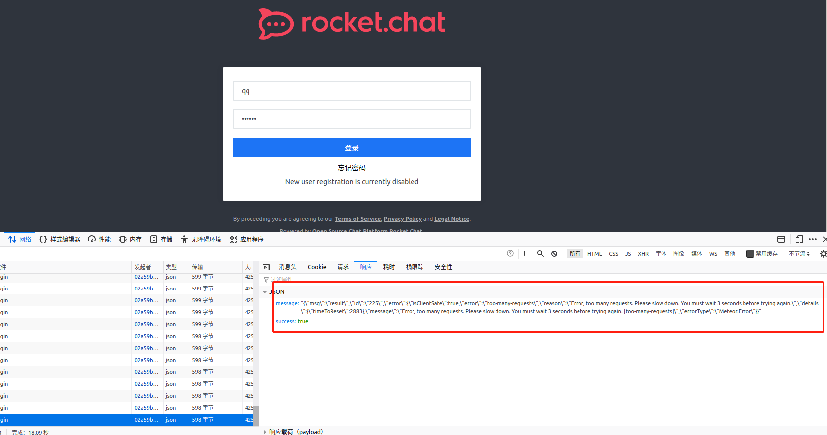
Task: Toggle responsive design mode icon
Action: click(799, 239)
